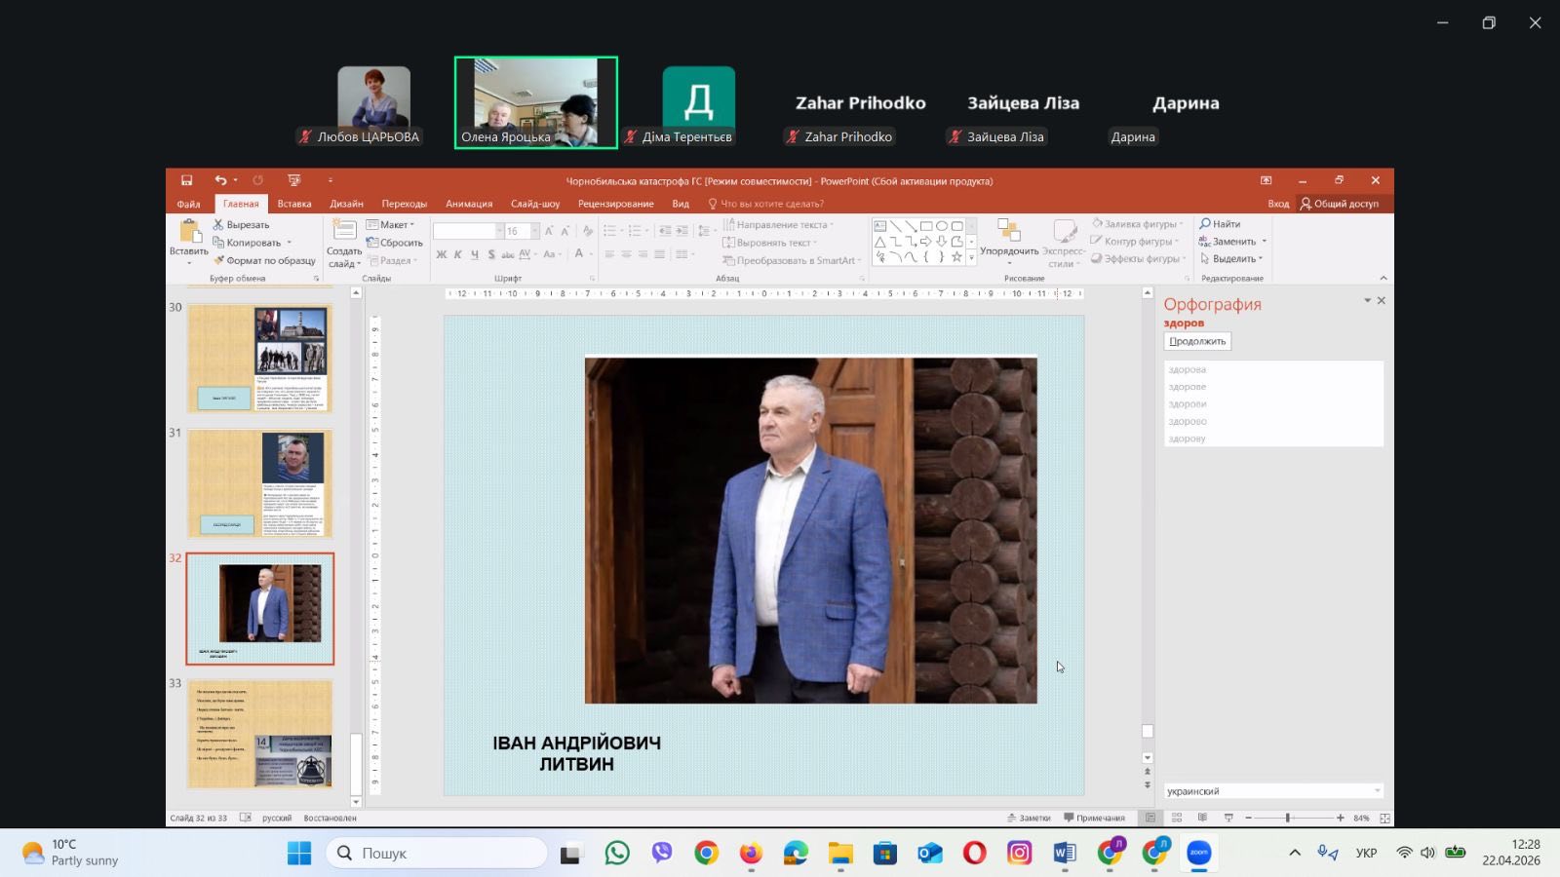
Task: Toggle Comments (Примечания) pane in status bar
Action: (1094, 818)
